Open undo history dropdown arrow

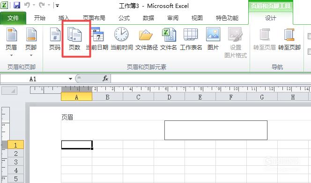click(x=34, y=5)
